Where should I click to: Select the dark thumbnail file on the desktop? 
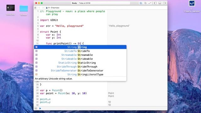point(11,8)
